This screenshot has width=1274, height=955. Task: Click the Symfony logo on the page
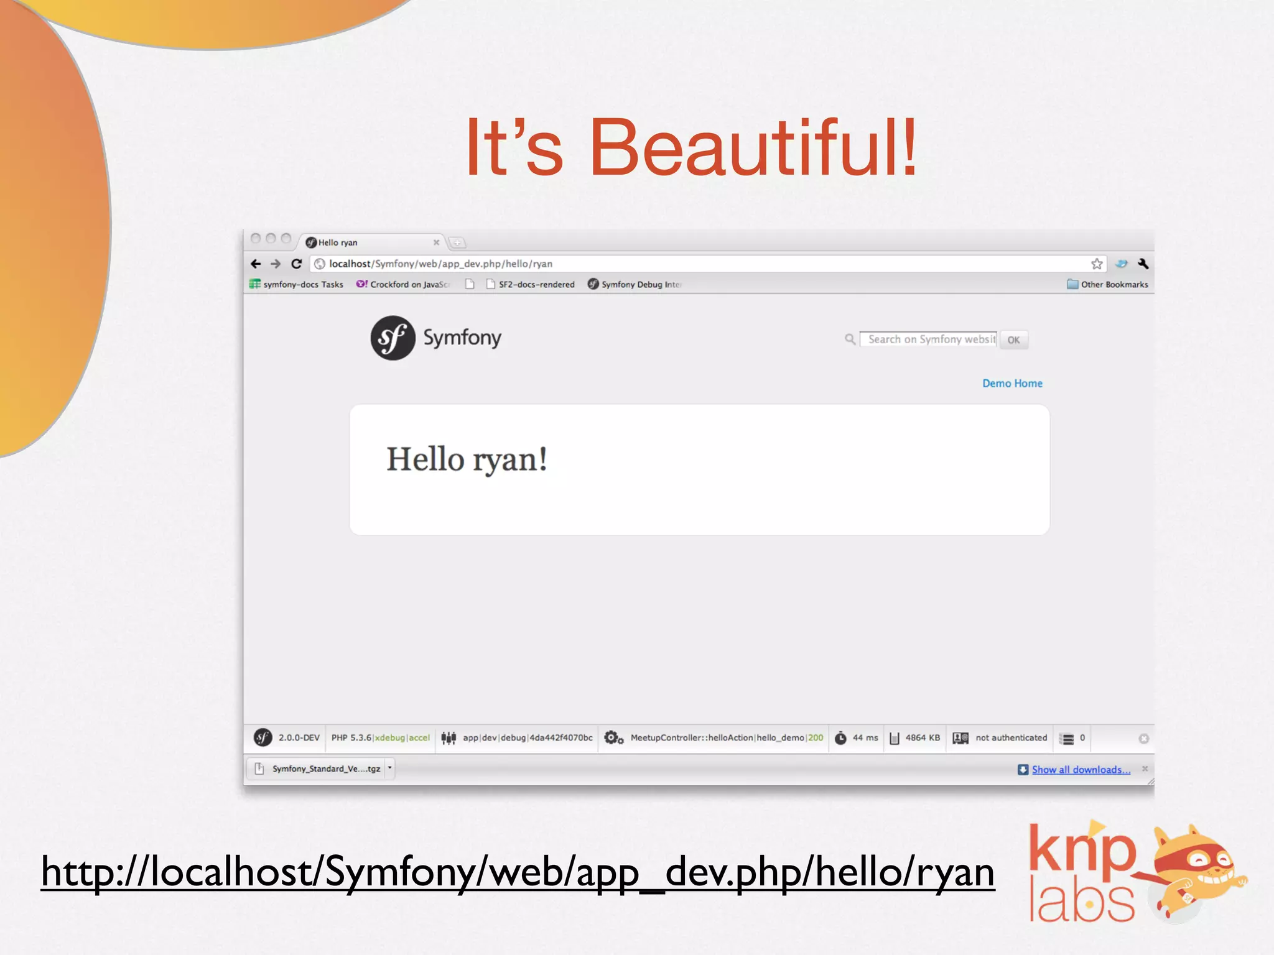pyautogui.click(x=435, y=338)
